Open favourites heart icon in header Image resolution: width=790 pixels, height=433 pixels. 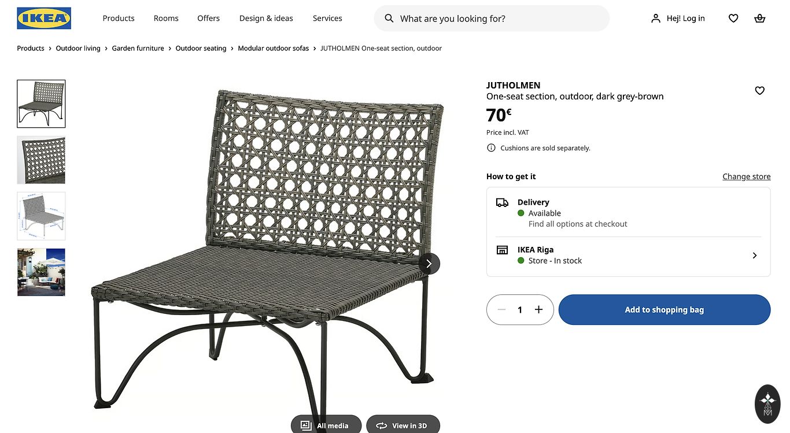pos(733,18)
